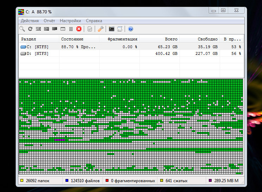Click the yellow swatch beside '641 сжатых'
The image size is (262, 192).
click(x=162, y=180)
